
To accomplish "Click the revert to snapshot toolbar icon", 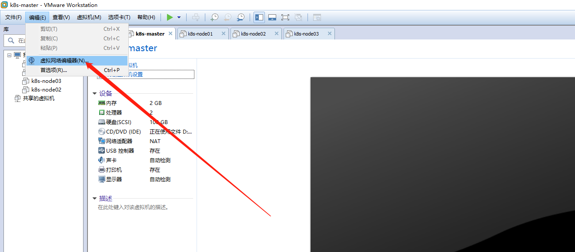I will point(227,17).
